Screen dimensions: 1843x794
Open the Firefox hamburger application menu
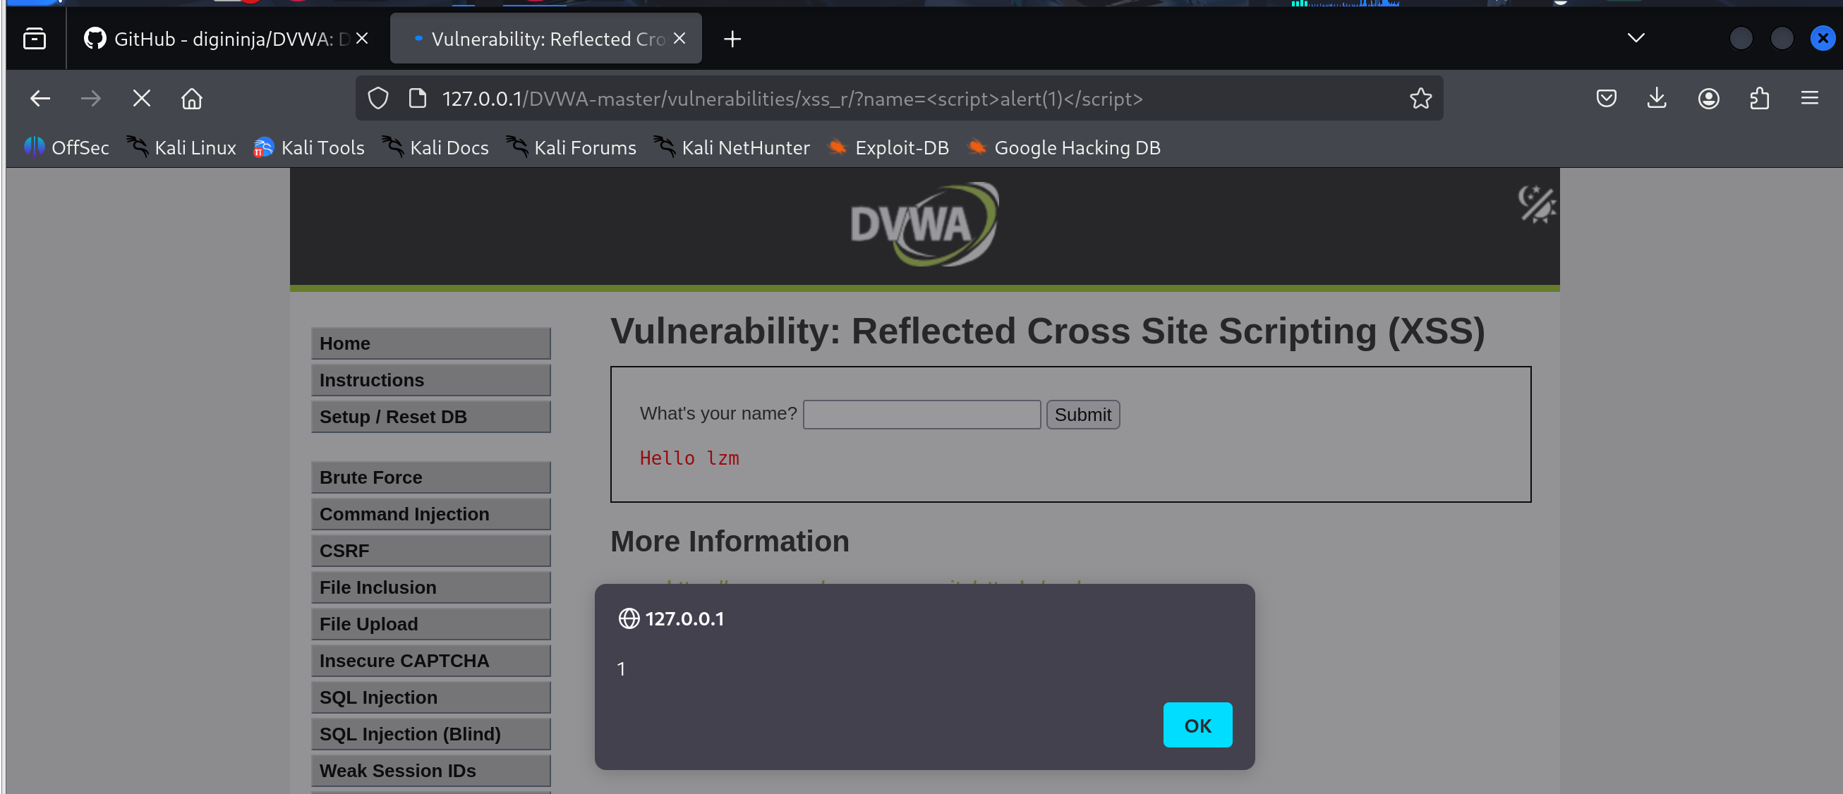click(1809, 99)
